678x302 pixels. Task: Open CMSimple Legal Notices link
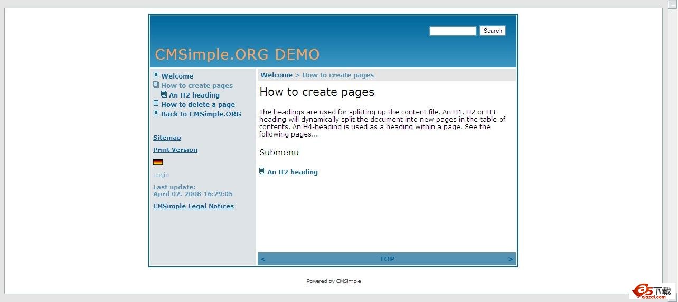pyautogui.click(x=193, y=206)
